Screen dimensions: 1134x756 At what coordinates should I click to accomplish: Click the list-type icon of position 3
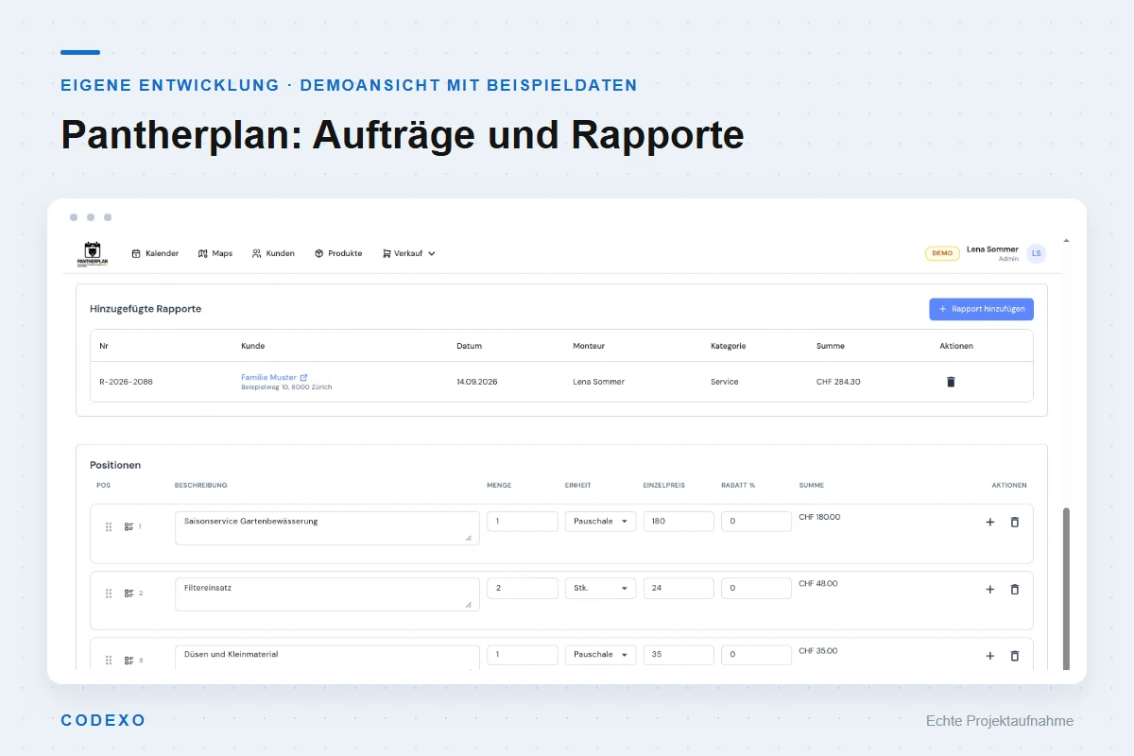coord(129,661)
